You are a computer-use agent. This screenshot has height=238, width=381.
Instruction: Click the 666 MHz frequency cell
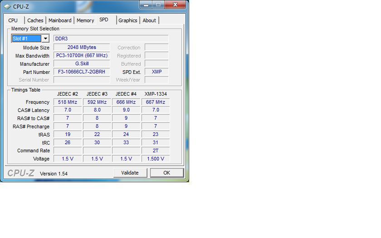(126, 102)
